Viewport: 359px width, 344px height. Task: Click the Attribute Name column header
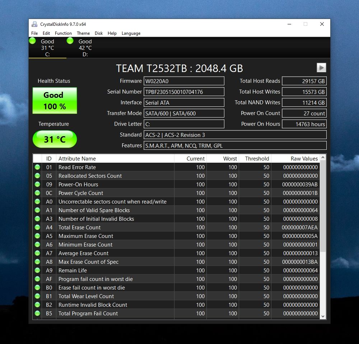pos(115,159)
